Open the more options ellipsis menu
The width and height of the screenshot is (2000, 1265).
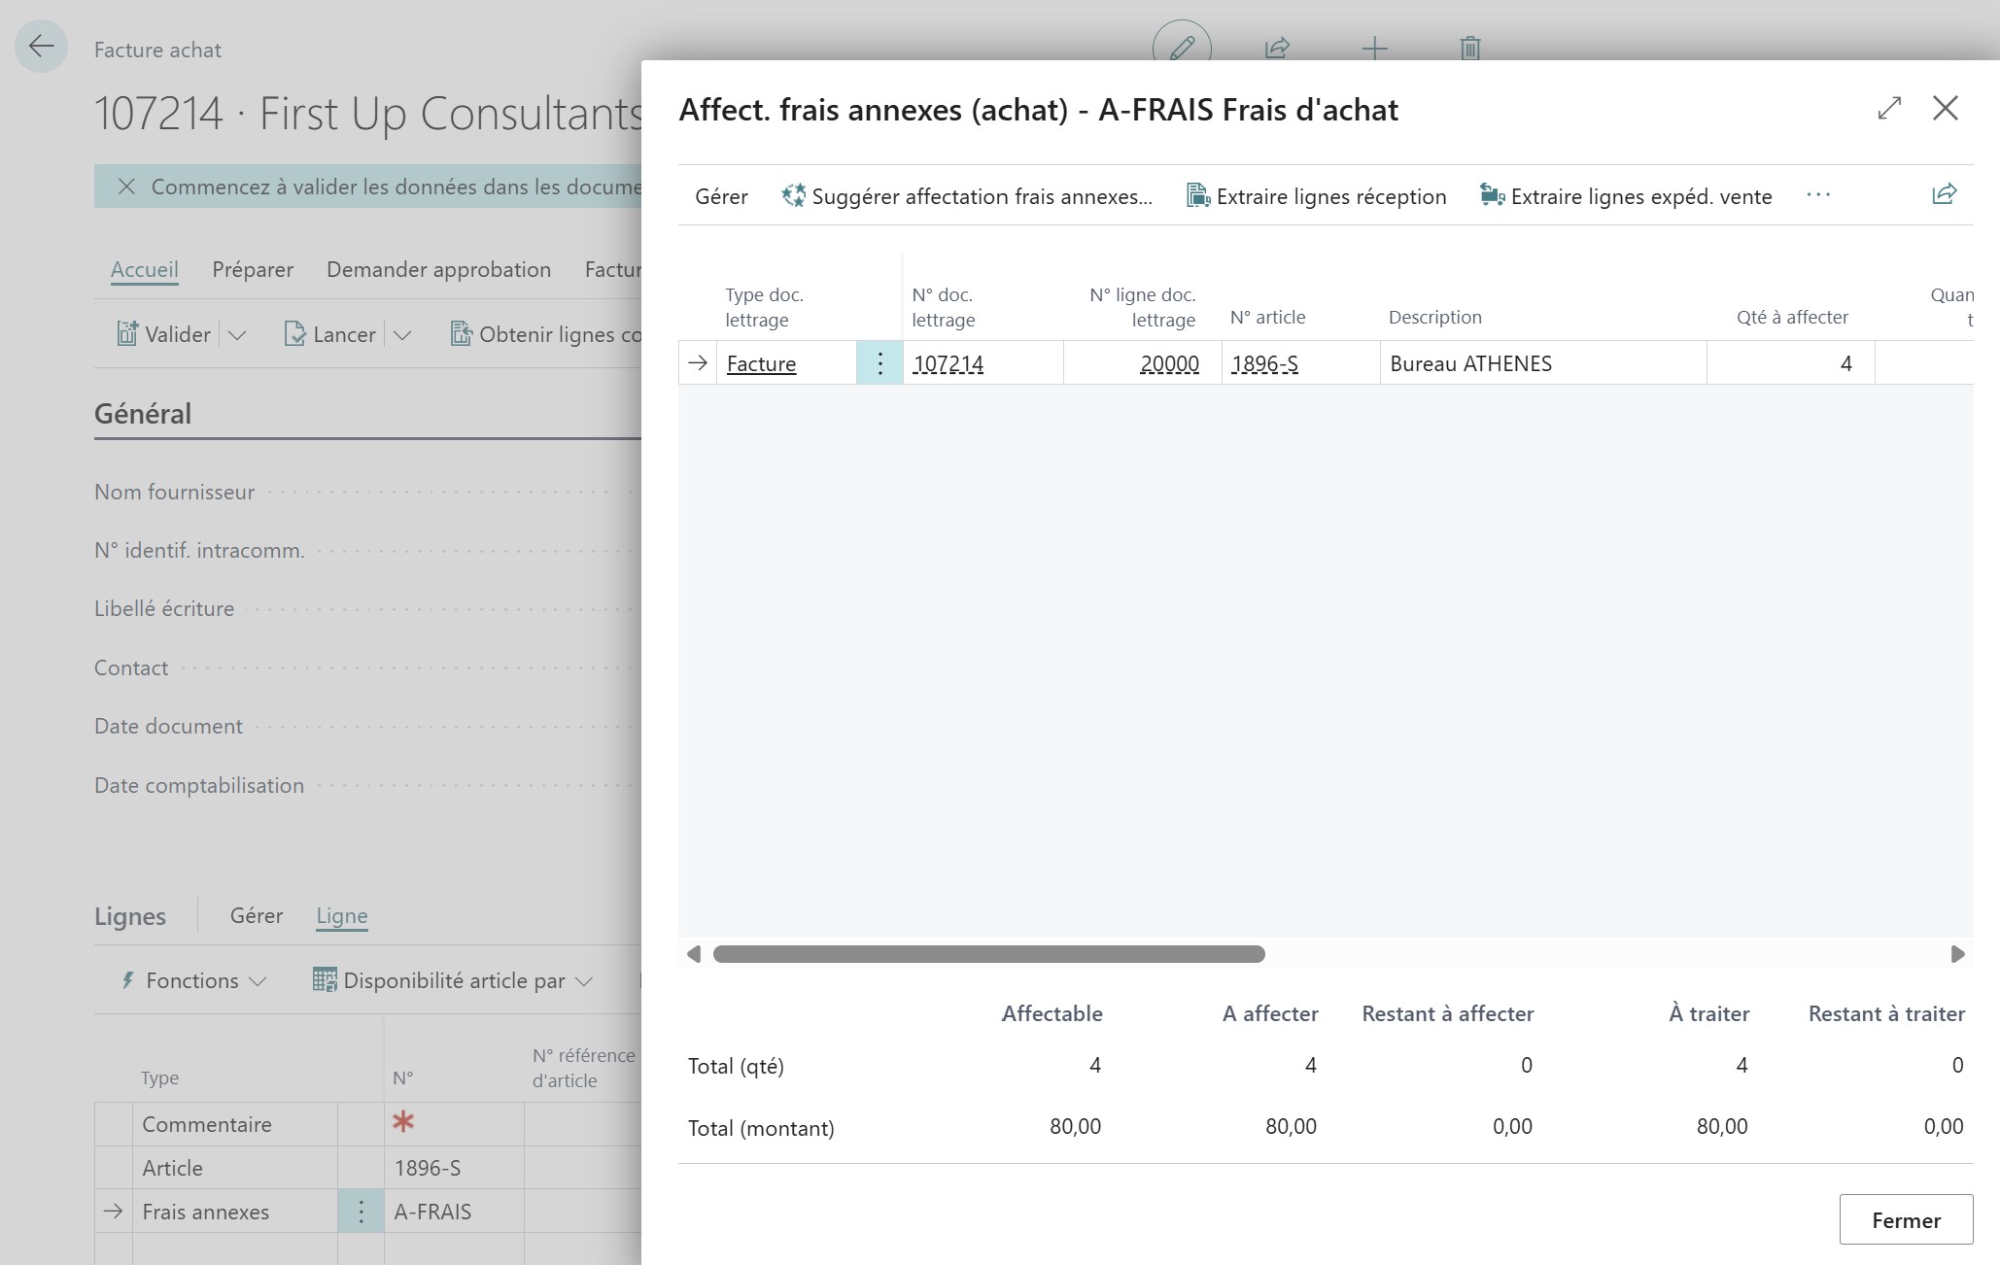click(1817, 195)
